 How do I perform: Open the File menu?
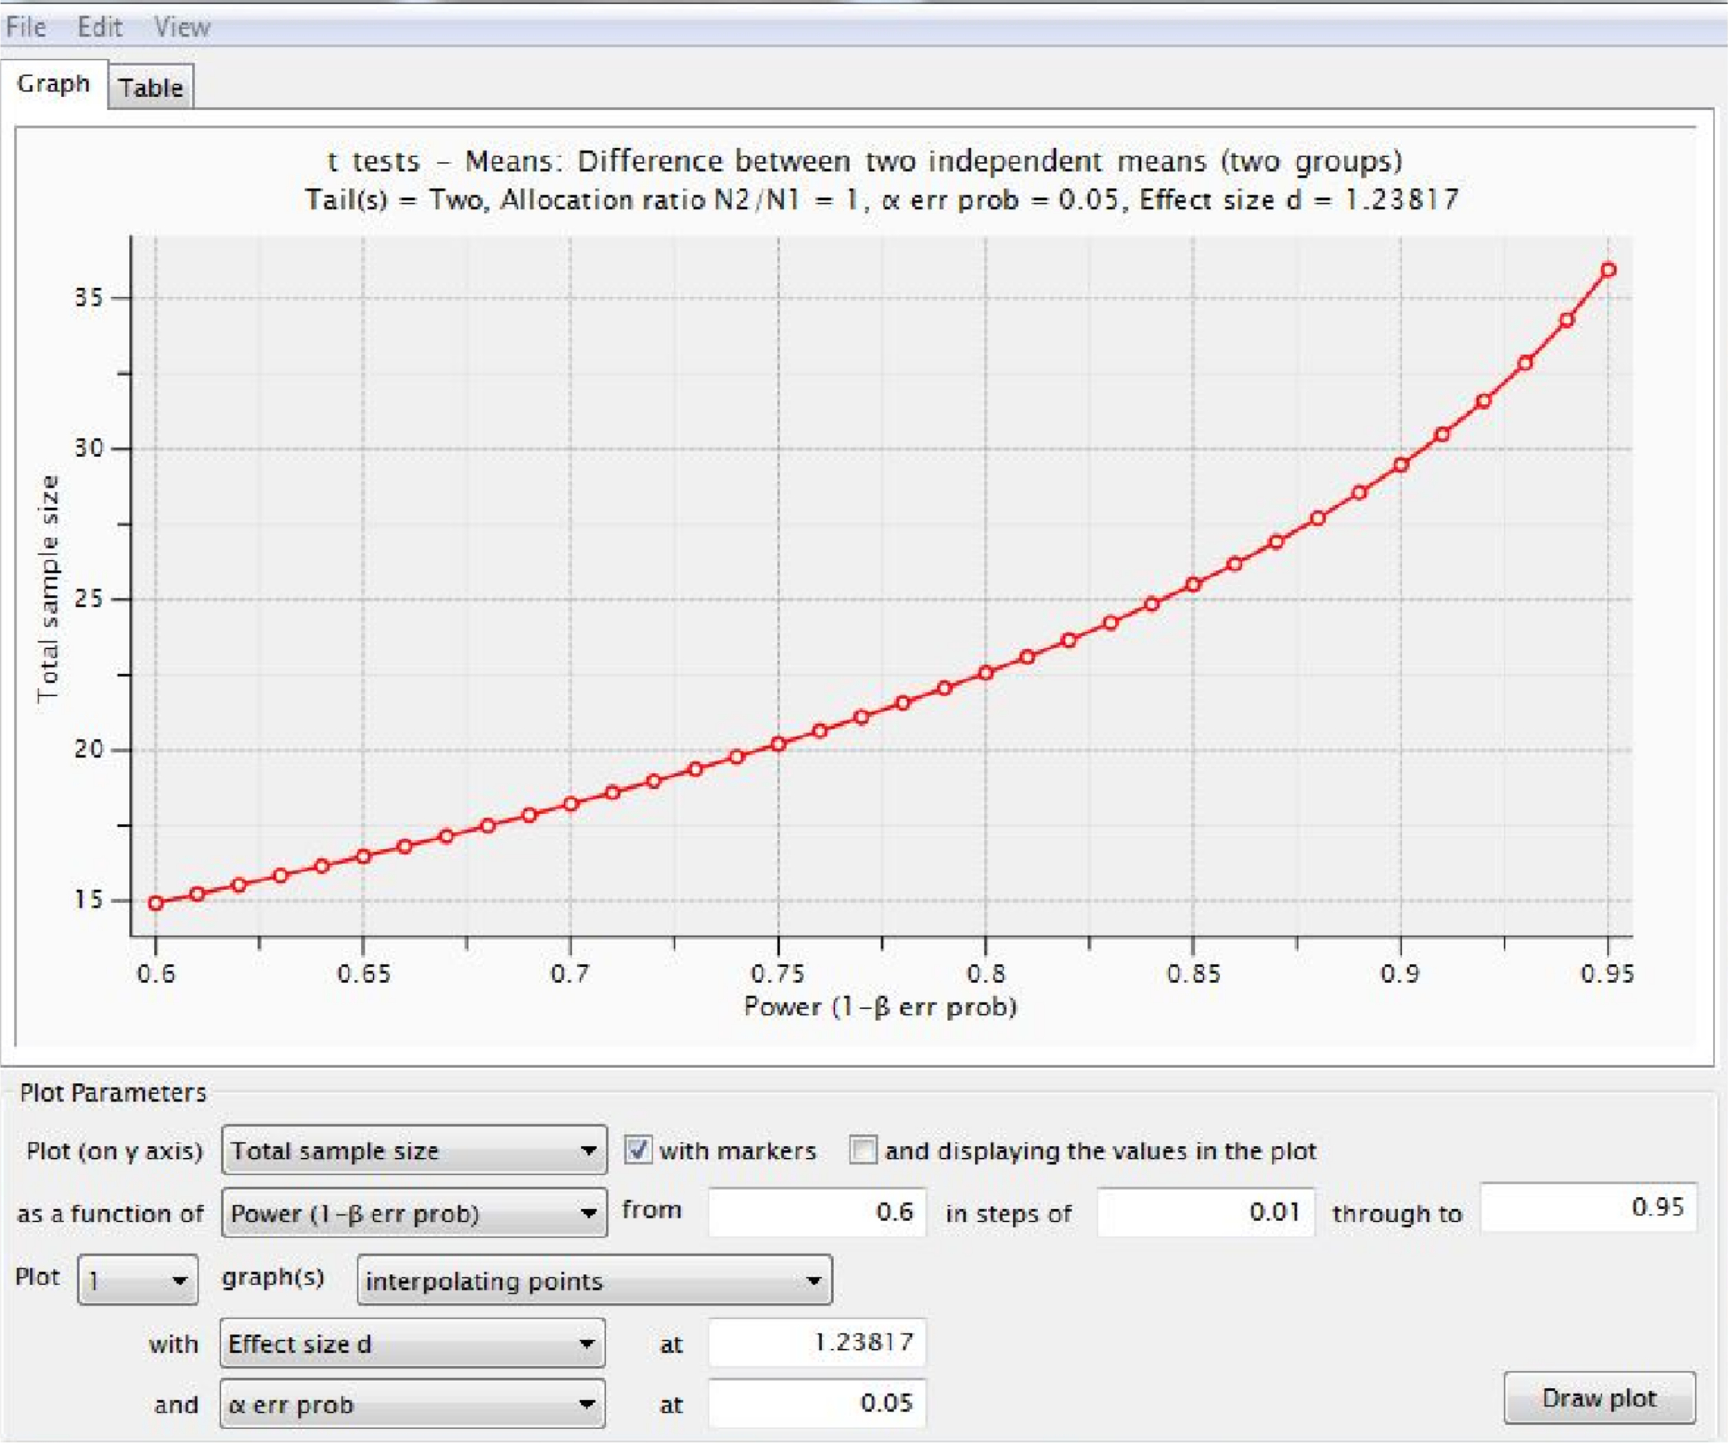(26, 27)
